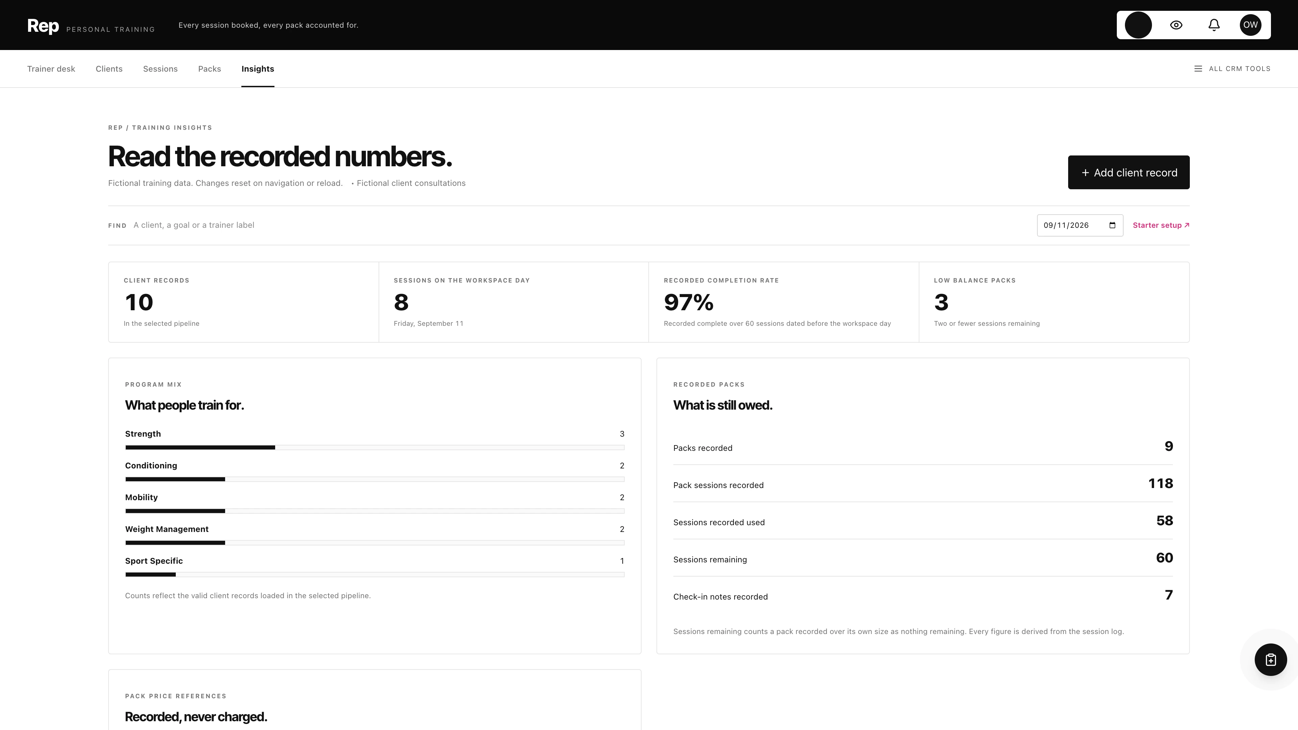Click the Client Records value 10
This screenshot has width=1298, height=730.
139,302
